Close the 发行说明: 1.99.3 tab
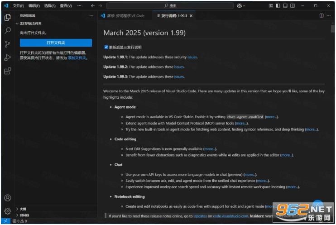 click(191, 16)
